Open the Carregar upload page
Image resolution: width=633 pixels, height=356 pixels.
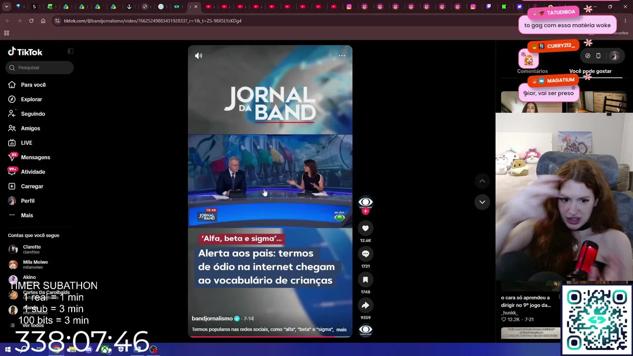coord(32,186)
